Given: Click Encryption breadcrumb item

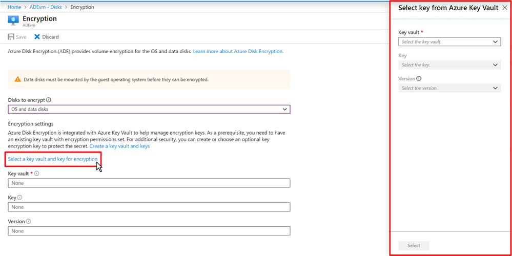Looking at the screenshot, I should [x=83, y=7].
